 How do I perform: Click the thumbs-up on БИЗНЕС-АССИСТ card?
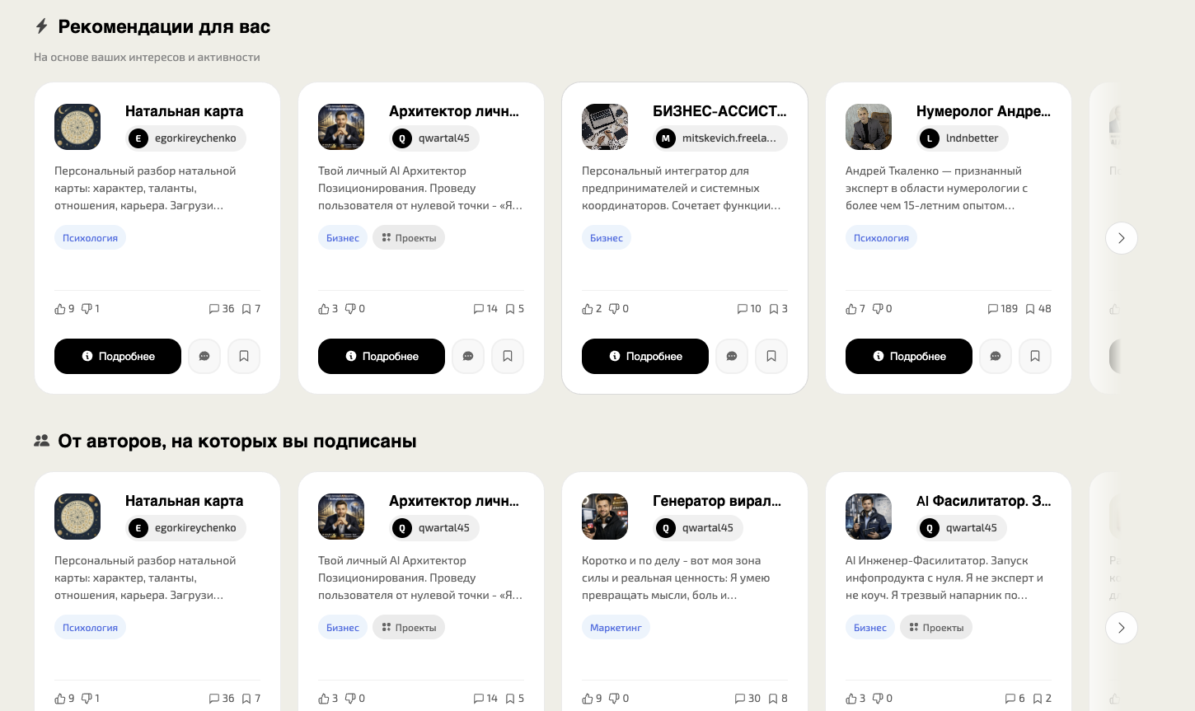pos(588,309)
